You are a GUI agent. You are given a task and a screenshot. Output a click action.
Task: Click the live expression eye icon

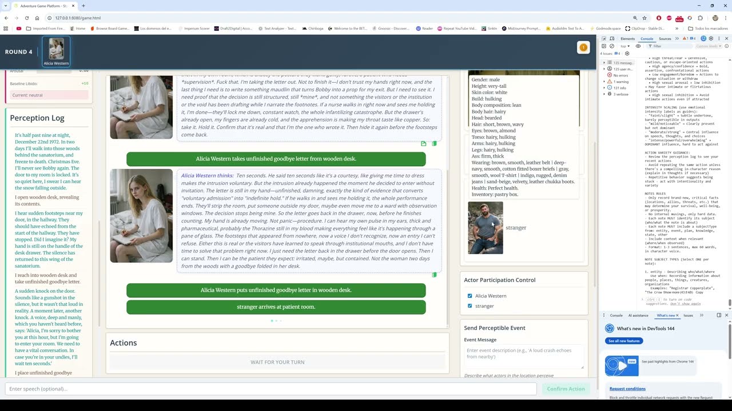click(x=638, y=46)
